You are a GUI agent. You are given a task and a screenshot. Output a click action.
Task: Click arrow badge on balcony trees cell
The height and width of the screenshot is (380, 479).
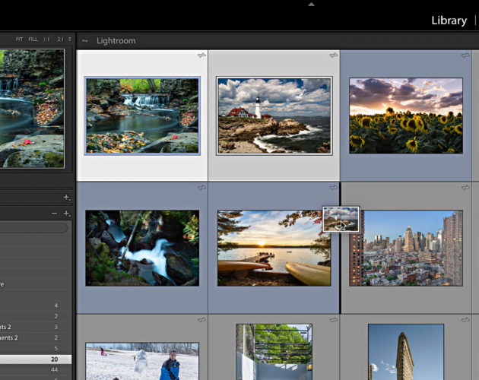point(334,320)
